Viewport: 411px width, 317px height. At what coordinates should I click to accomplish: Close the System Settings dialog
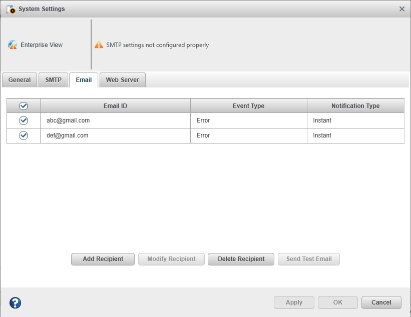pyautogui.click(x=402, y=9)
